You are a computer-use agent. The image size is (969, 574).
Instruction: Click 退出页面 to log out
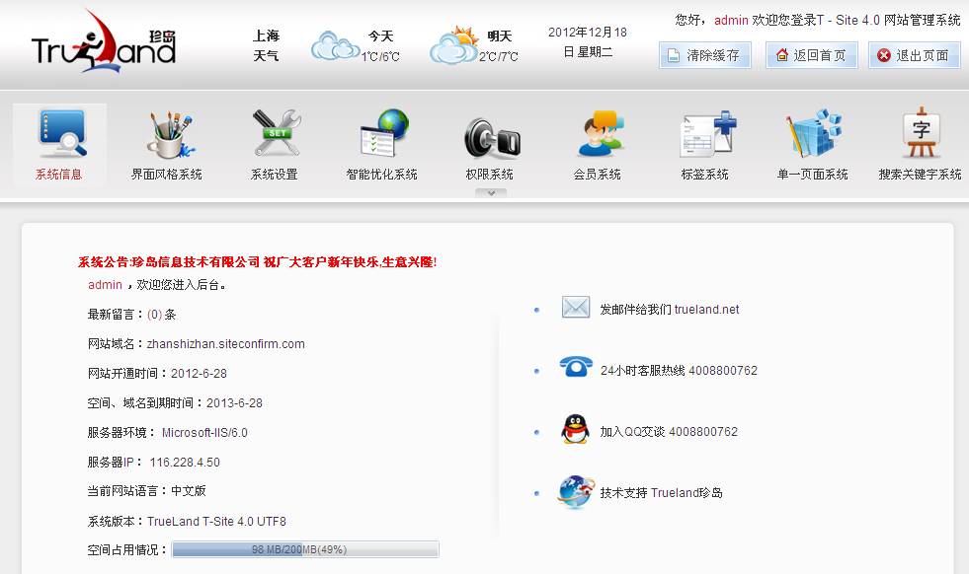click(914, 54)
